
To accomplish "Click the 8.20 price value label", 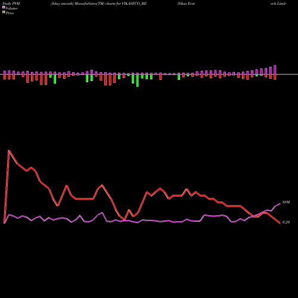I will click(286, 222).
